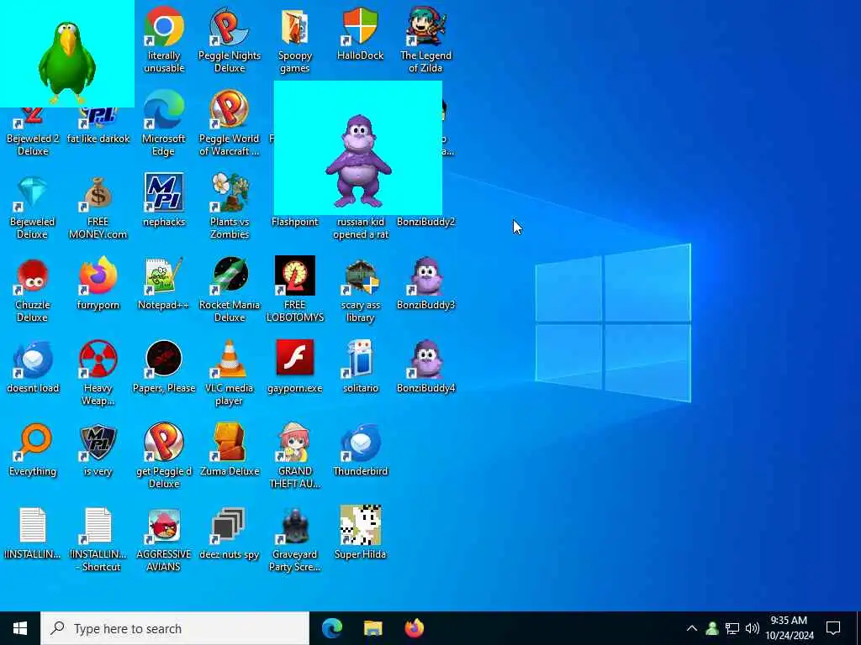Screen dimensions: 861x645
Task: Open Firefox from the taskbar
Action: point(415,628)
